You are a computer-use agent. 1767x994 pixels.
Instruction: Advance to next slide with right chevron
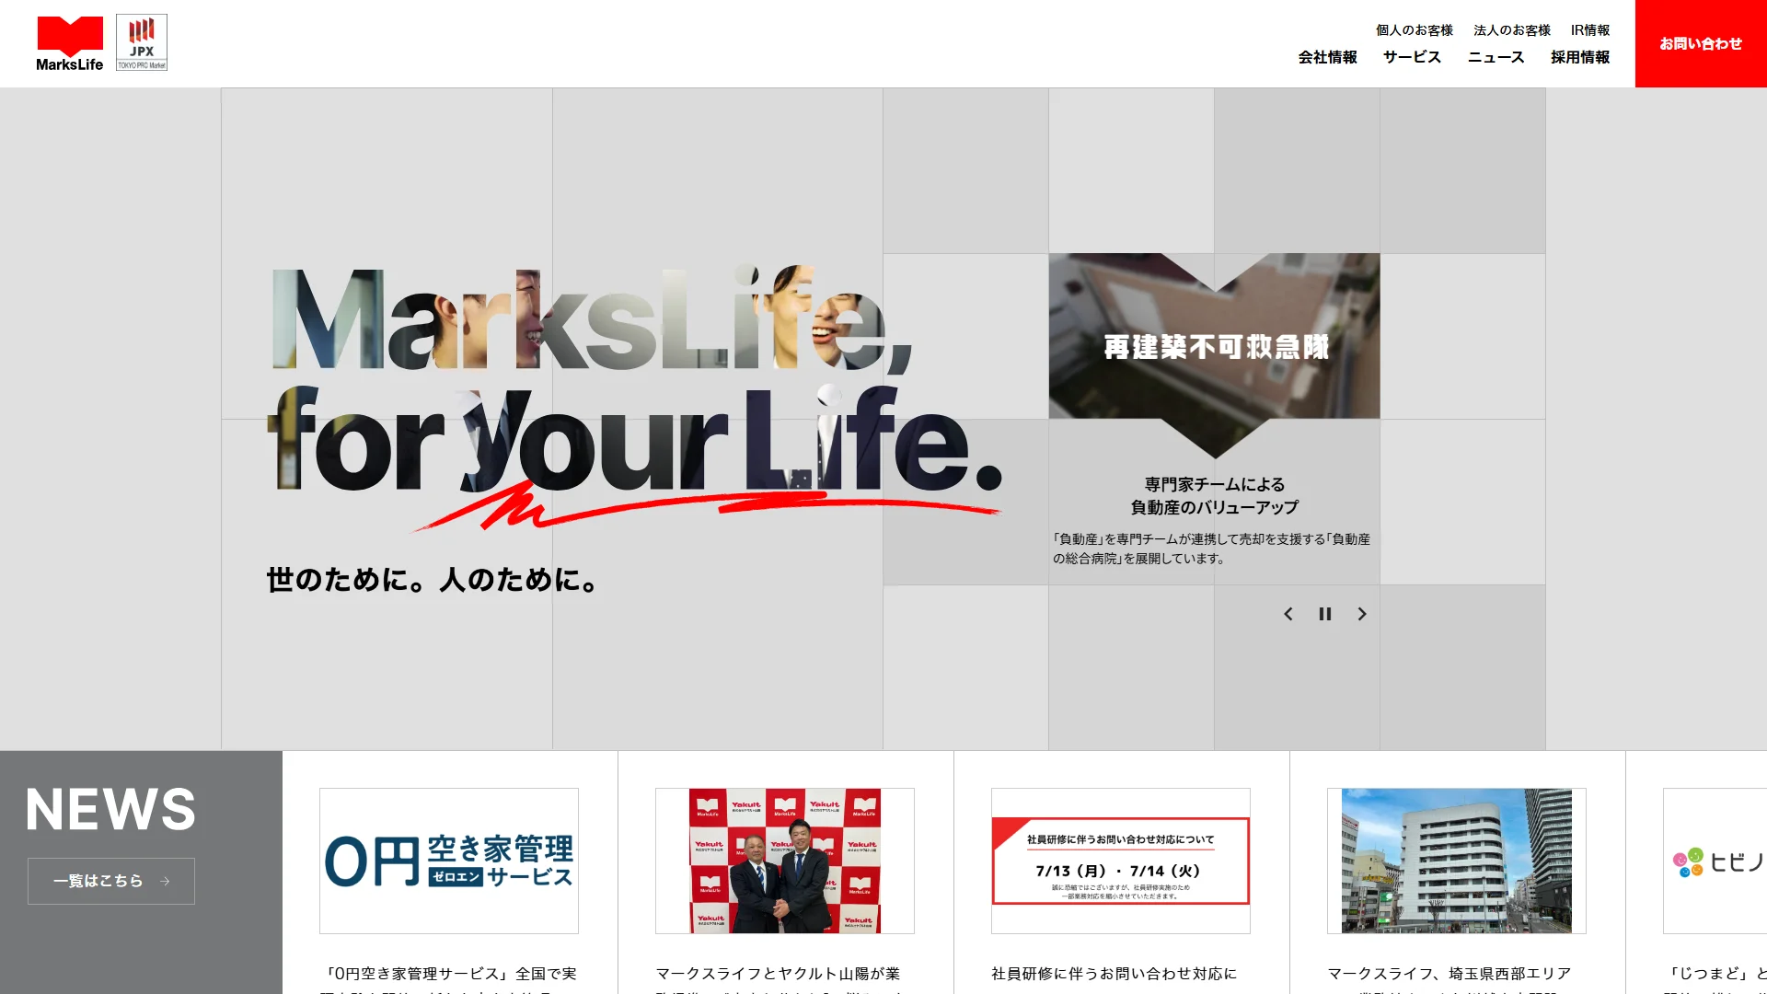pyautogui.click(x=1362, y=614)
